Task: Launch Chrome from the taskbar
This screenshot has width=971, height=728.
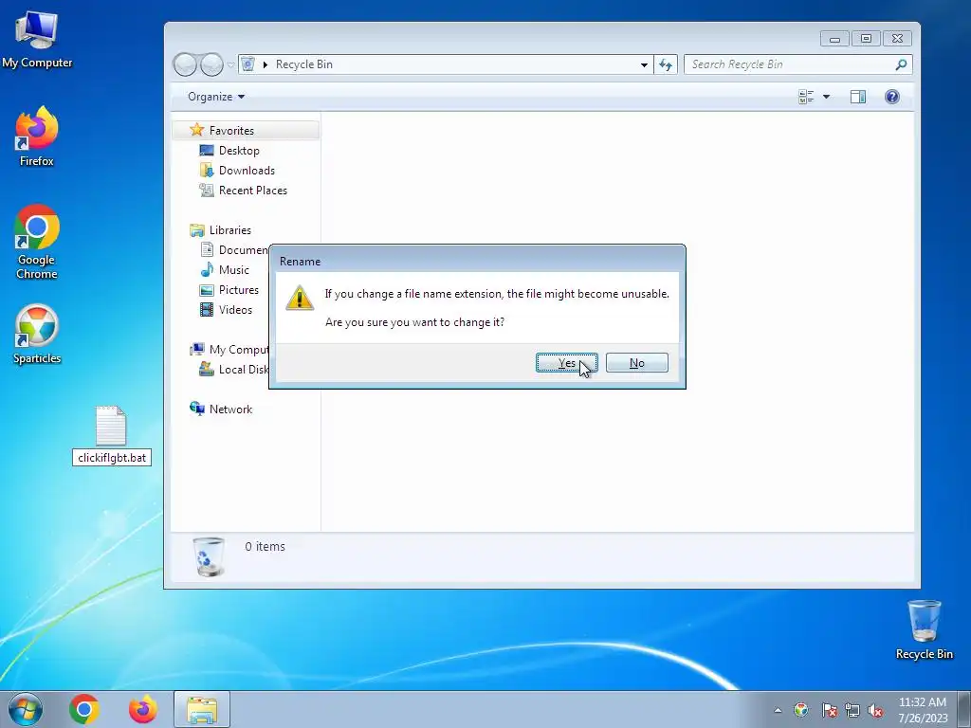Action: click(x=84, y=709)
